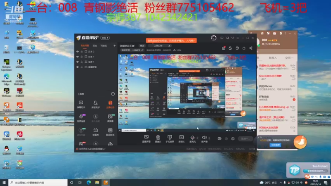
Task: Click the Windows taskbar search box
Action: pyautogui.click(x=38, y=183)
